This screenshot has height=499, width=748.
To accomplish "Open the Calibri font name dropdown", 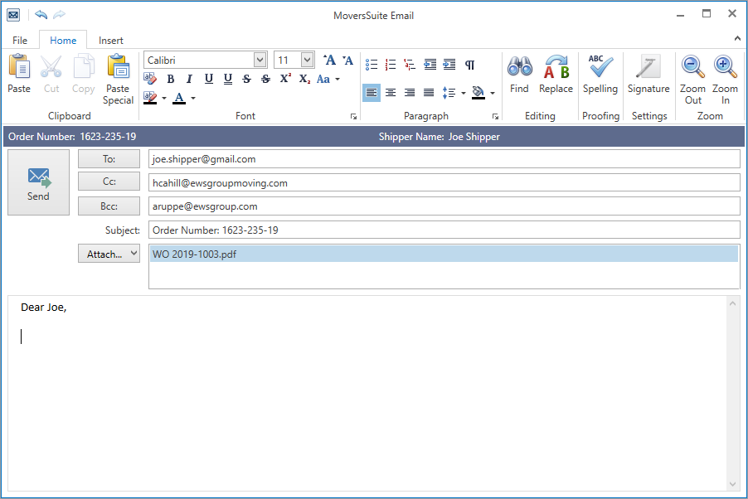I will pyautogui.click(x=260, y=61).
